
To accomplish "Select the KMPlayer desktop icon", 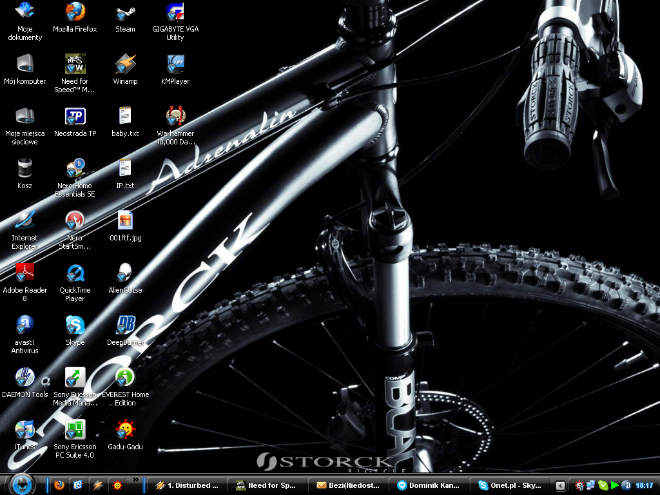I will point(175,70).
